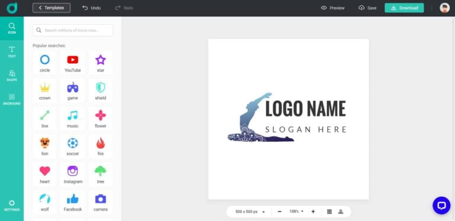Go back to Templates
This screenshot has height=221, width=455.
tap(52, 8)
